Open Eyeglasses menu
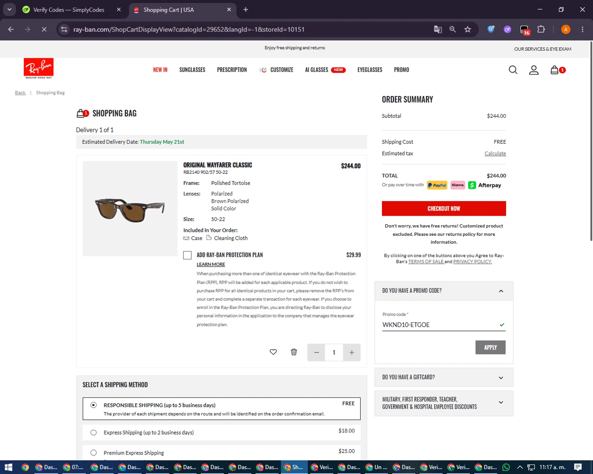The height and width of the screenshot is (474, 593). pos(370,70)
